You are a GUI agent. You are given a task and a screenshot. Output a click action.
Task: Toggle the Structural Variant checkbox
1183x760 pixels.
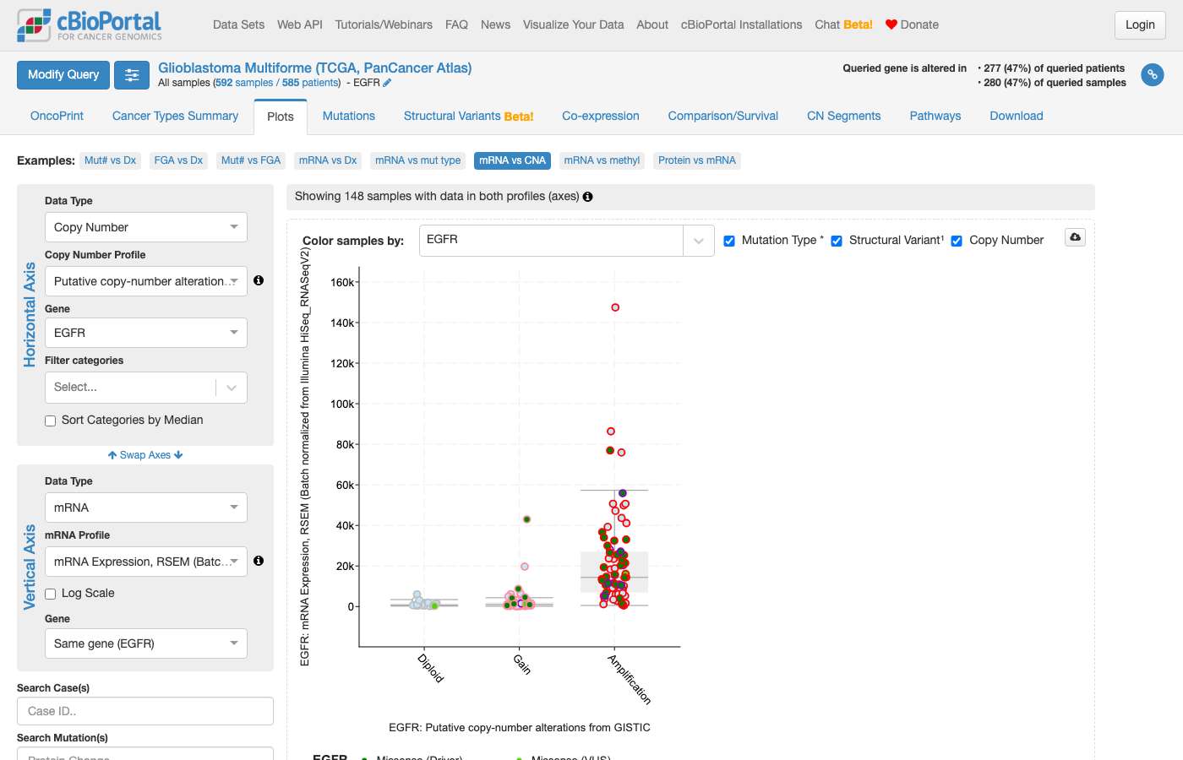click(x=837, y=241)
